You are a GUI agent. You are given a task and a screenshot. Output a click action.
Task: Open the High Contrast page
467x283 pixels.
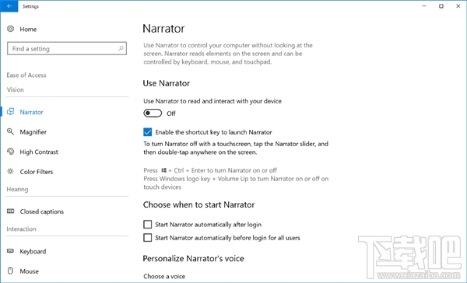pyautogui.click(x=39, y=152)
